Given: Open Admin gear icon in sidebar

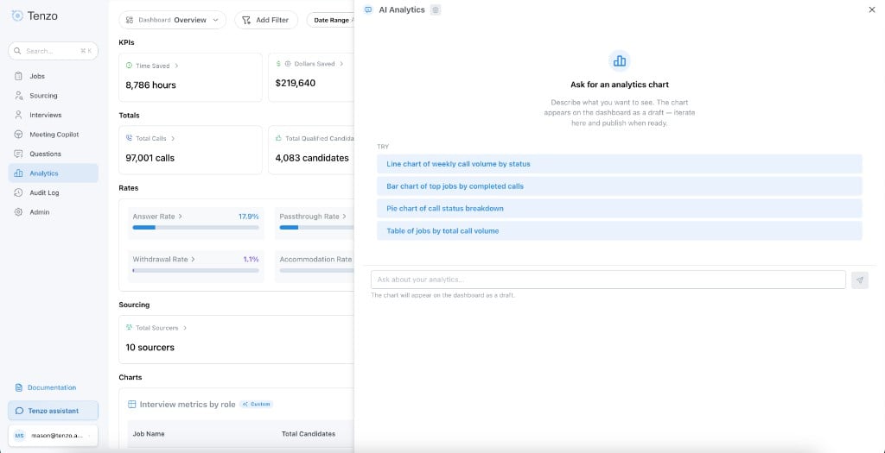Looking at the screenshot, I should click(x=19, y=212).
